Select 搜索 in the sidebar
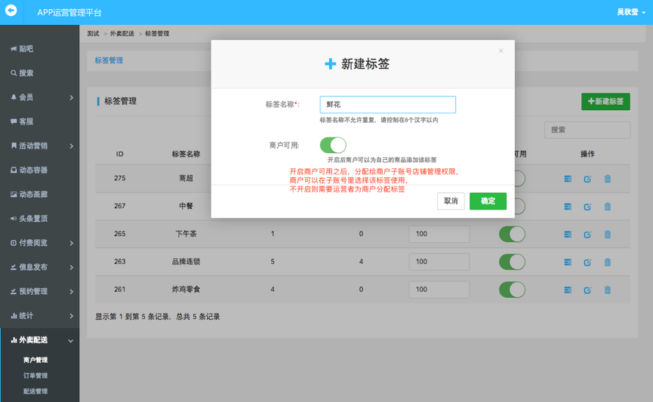653x402 pixels. click(x=26, y=73)
